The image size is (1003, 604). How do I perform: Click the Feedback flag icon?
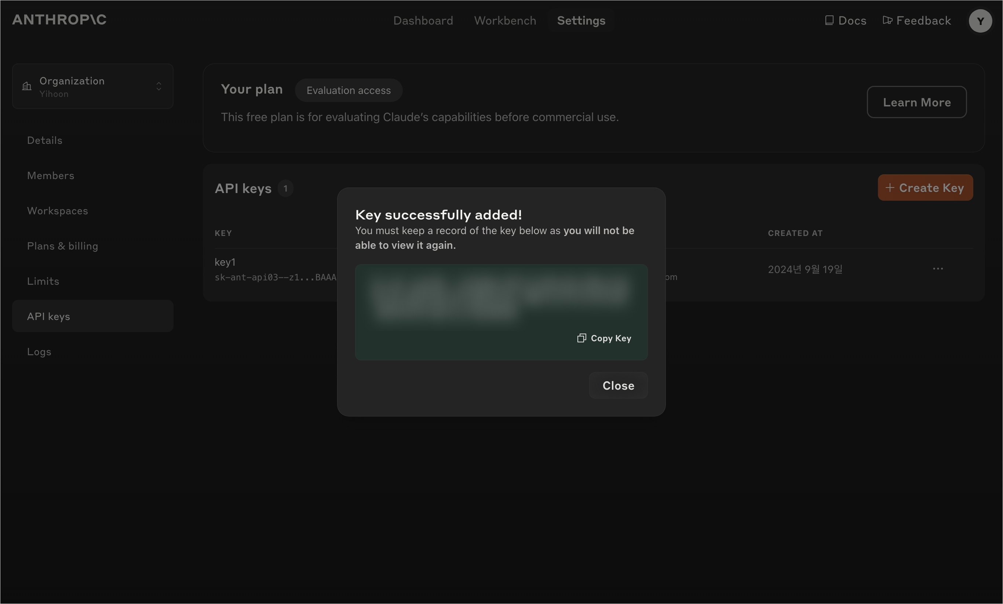pos(887,20)
